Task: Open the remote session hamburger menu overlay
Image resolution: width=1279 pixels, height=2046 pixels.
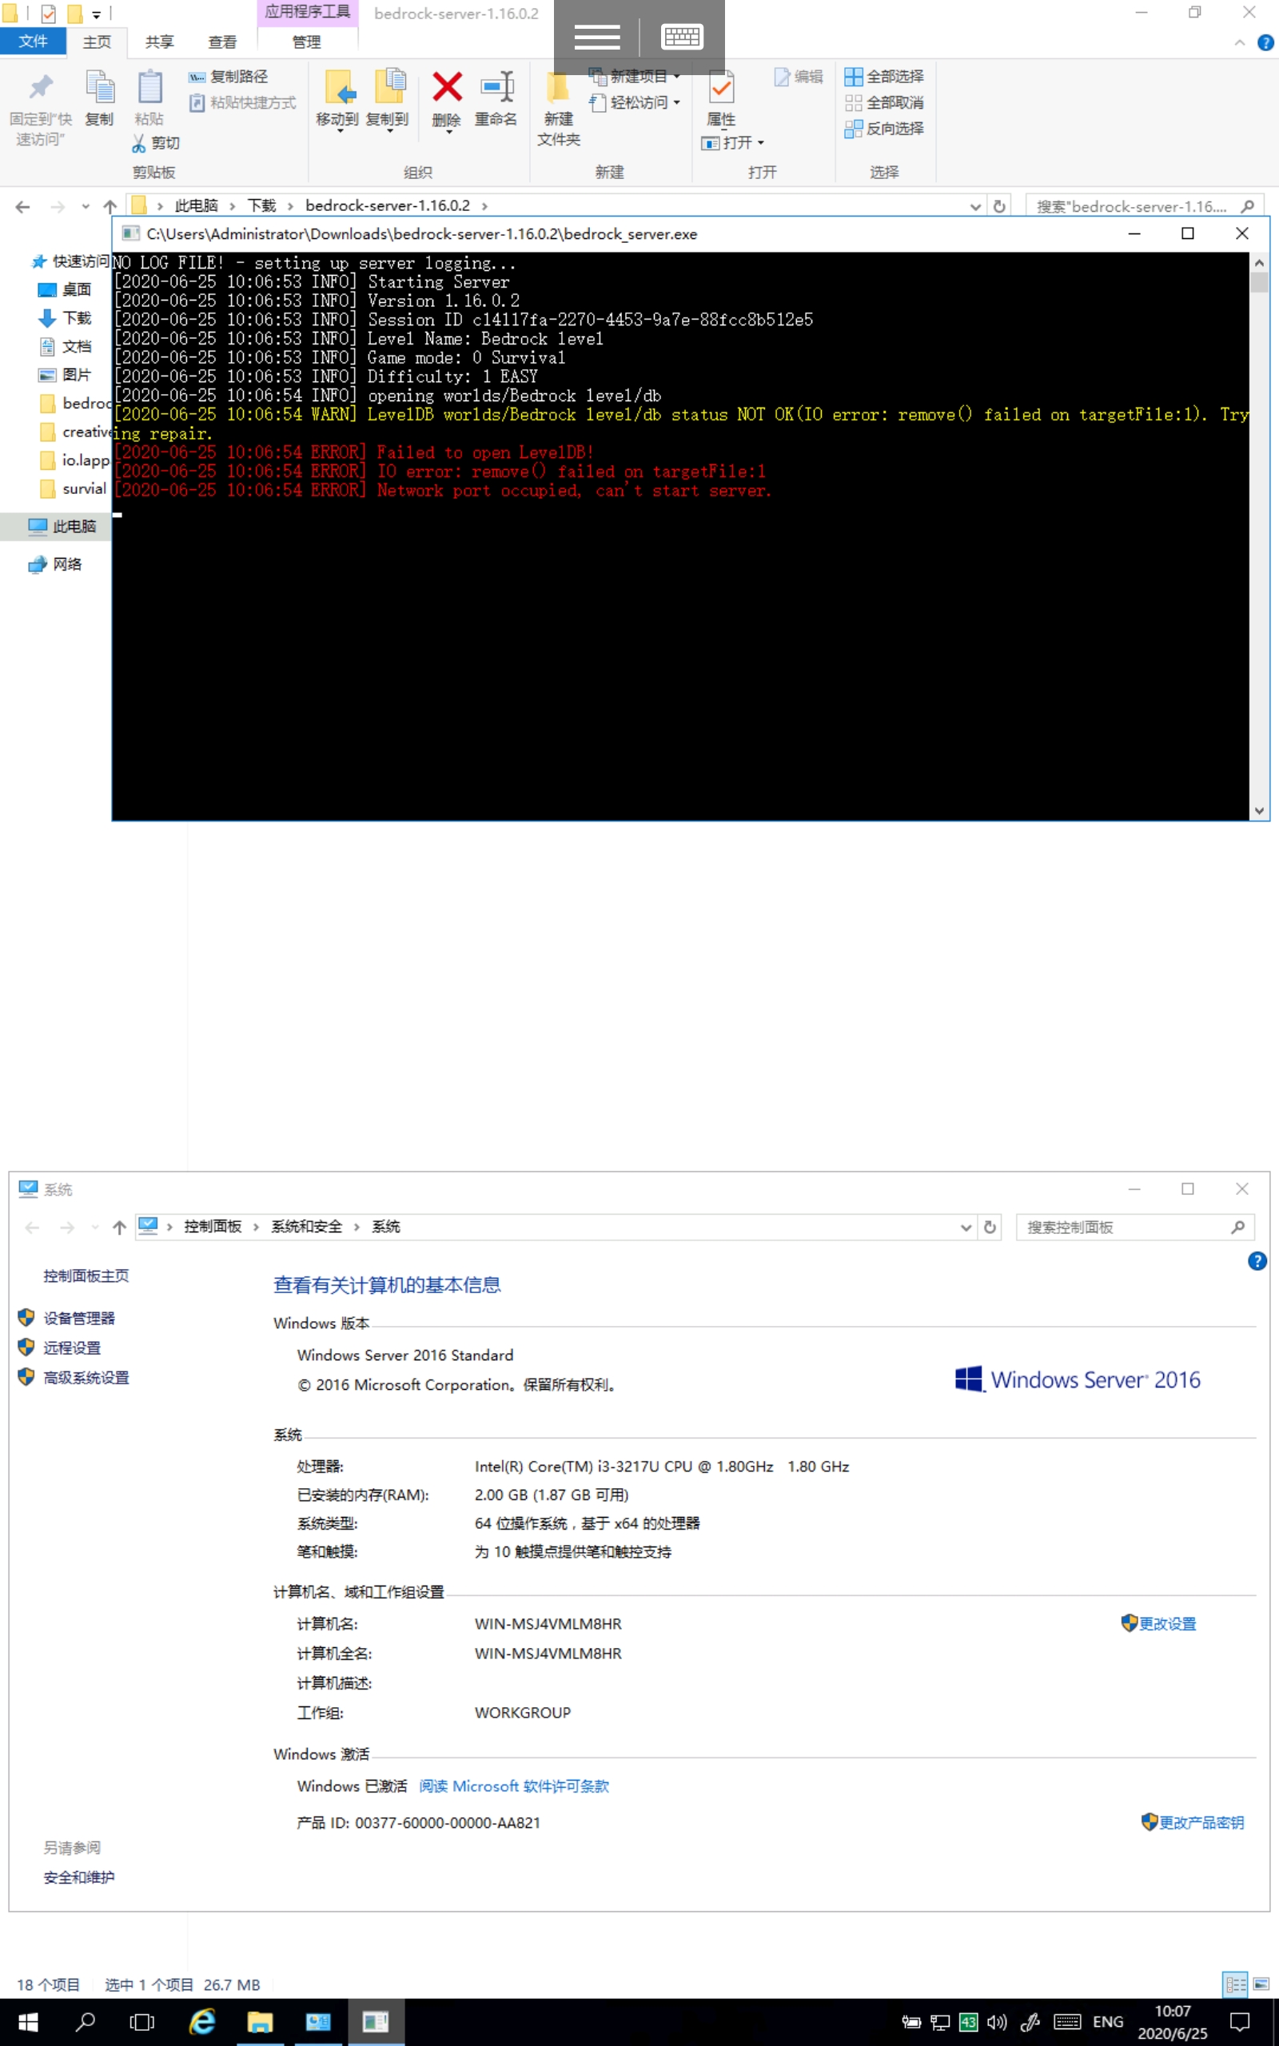Action: click(597, 38)
